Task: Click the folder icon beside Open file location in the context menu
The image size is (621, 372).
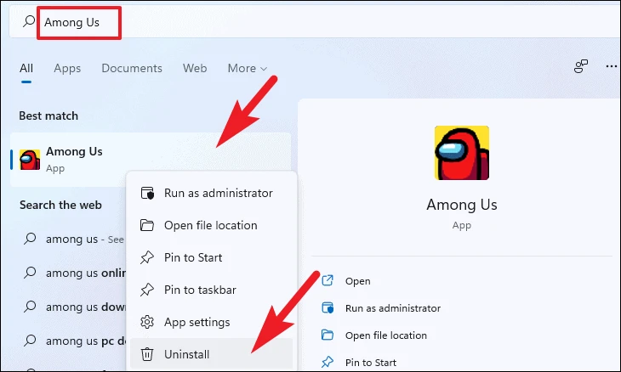Action: pos(147,225)
